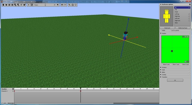The image size is (192, 105).
Task: Click the greyed-out icon left of the library folder
Action: click(x=21, y=5)
